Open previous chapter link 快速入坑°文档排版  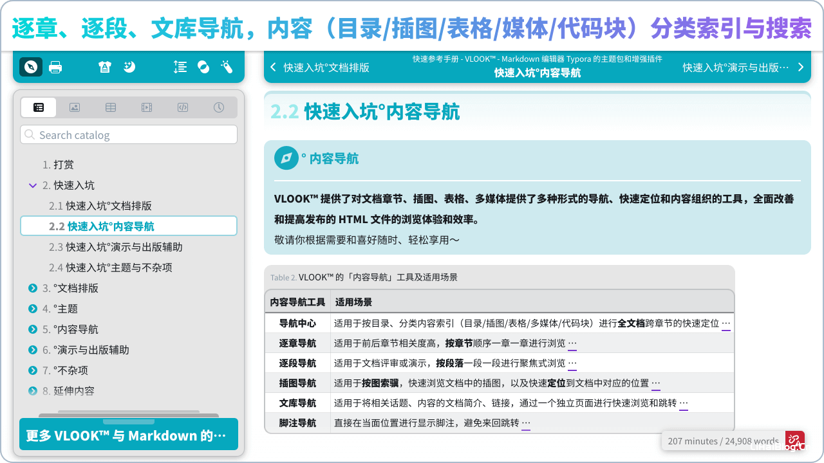click(327, 68)
